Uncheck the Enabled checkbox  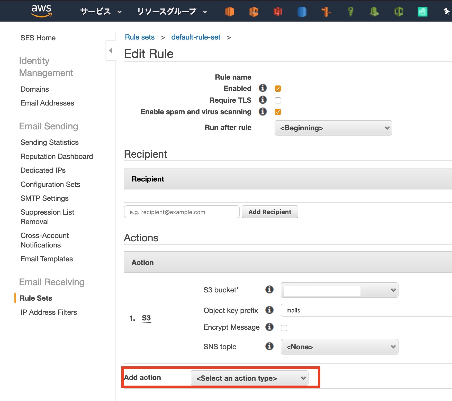(x=278, y=89)
